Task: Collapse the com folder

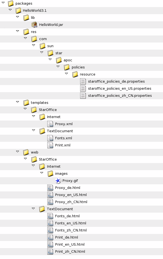Action: coord(25,38)
